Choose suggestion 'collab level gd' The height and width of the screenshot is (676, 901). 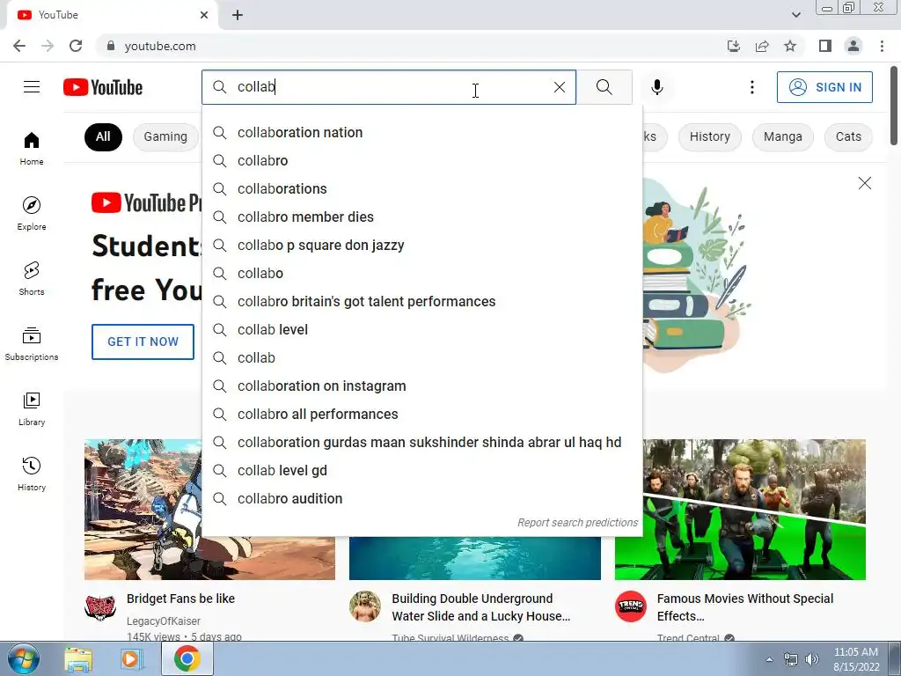click(x=422, y=471)
